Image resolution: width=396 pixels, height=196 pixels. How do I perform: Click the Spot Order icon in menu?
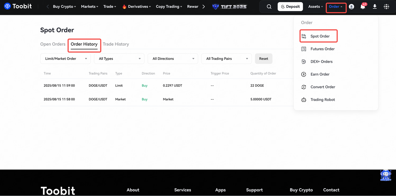coord(304,36)
